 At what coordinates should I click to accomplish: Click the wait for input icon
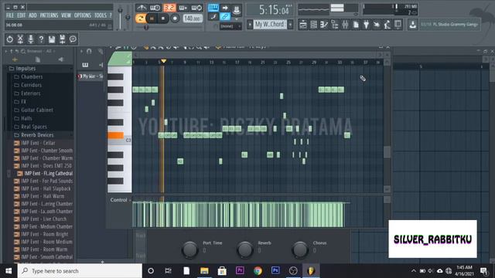click(155, 8)
